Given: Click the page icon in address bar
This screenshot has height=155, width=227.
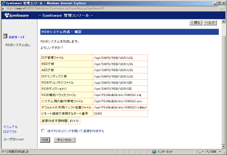Looking at the screenshot, I should coord(3,8).
